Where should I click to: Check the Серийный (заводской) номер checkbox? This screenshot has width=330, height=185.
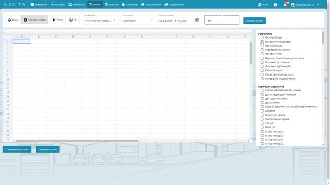click(x=262, y=90)
